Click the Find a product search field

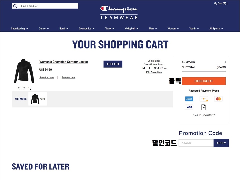(x=48, y=6)
